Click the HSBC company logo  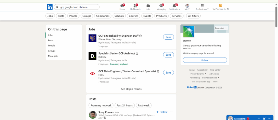[x=93, y=74]
